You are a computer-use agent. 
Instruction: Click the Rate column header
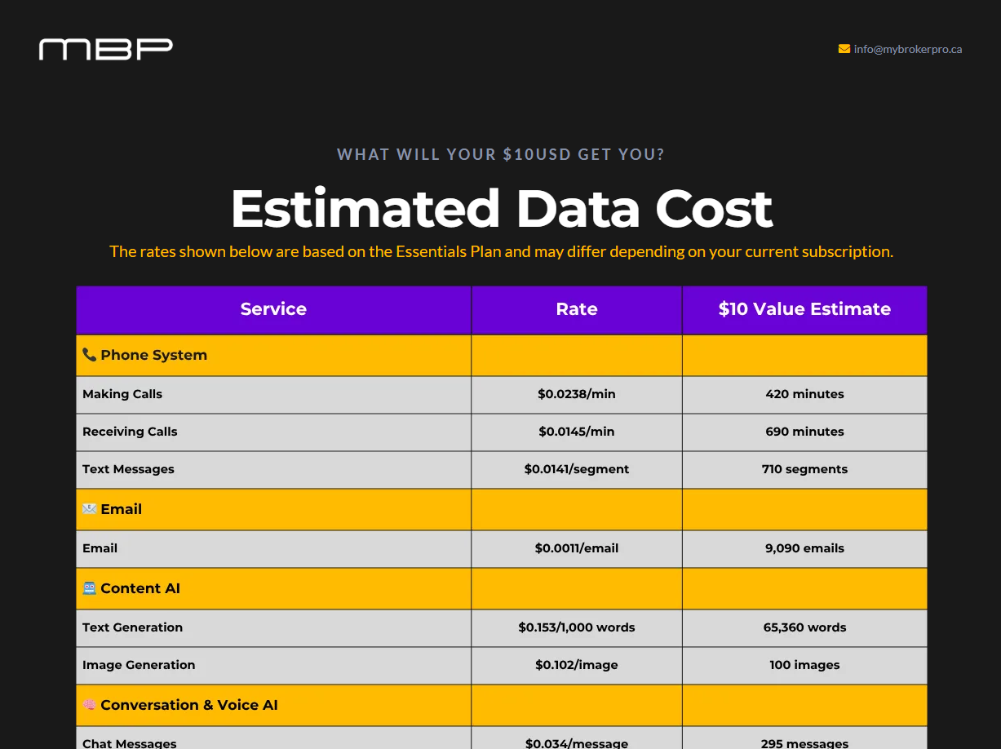pos(577,309)
